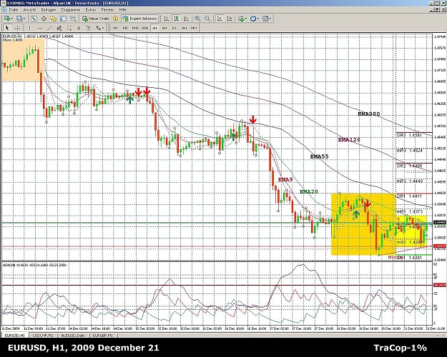This screenshot has height=357, width=447.
Task: Select the MN timeframe button
Action: tap(194, 28)
